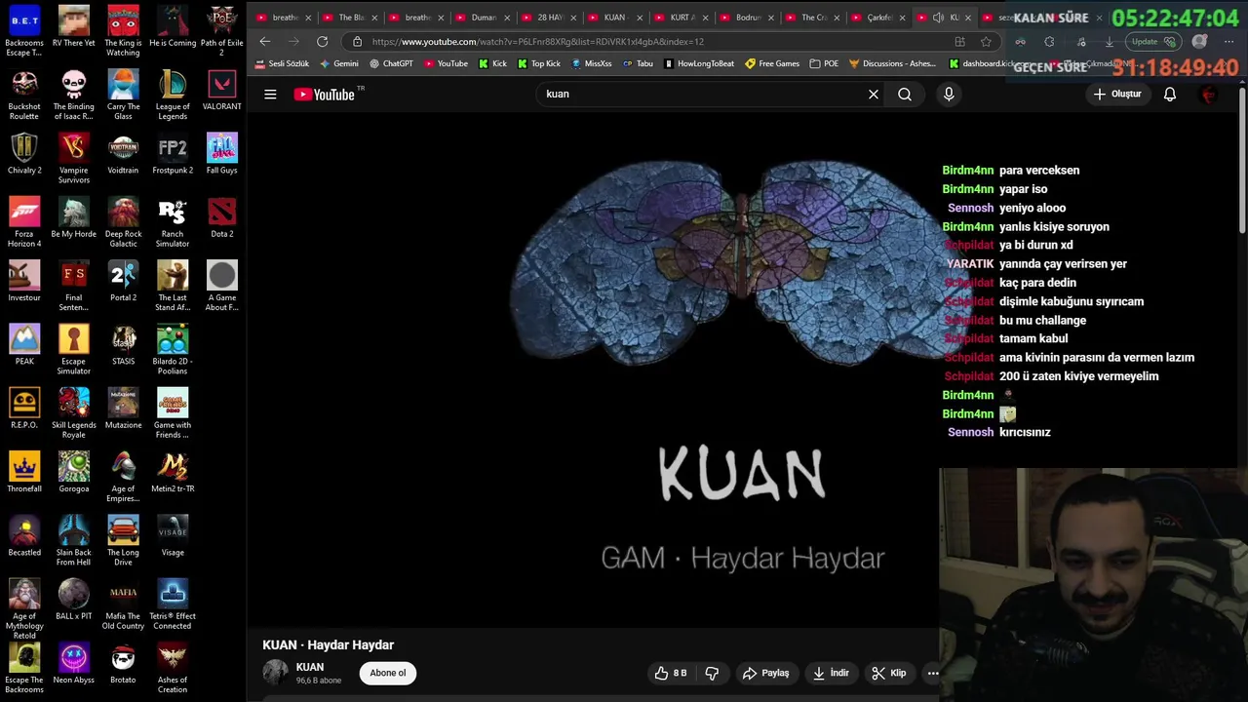This screenshot has height=702, width=1248.
Task: Launch RV There Yet desktop icon
Action: coord(74,26)
